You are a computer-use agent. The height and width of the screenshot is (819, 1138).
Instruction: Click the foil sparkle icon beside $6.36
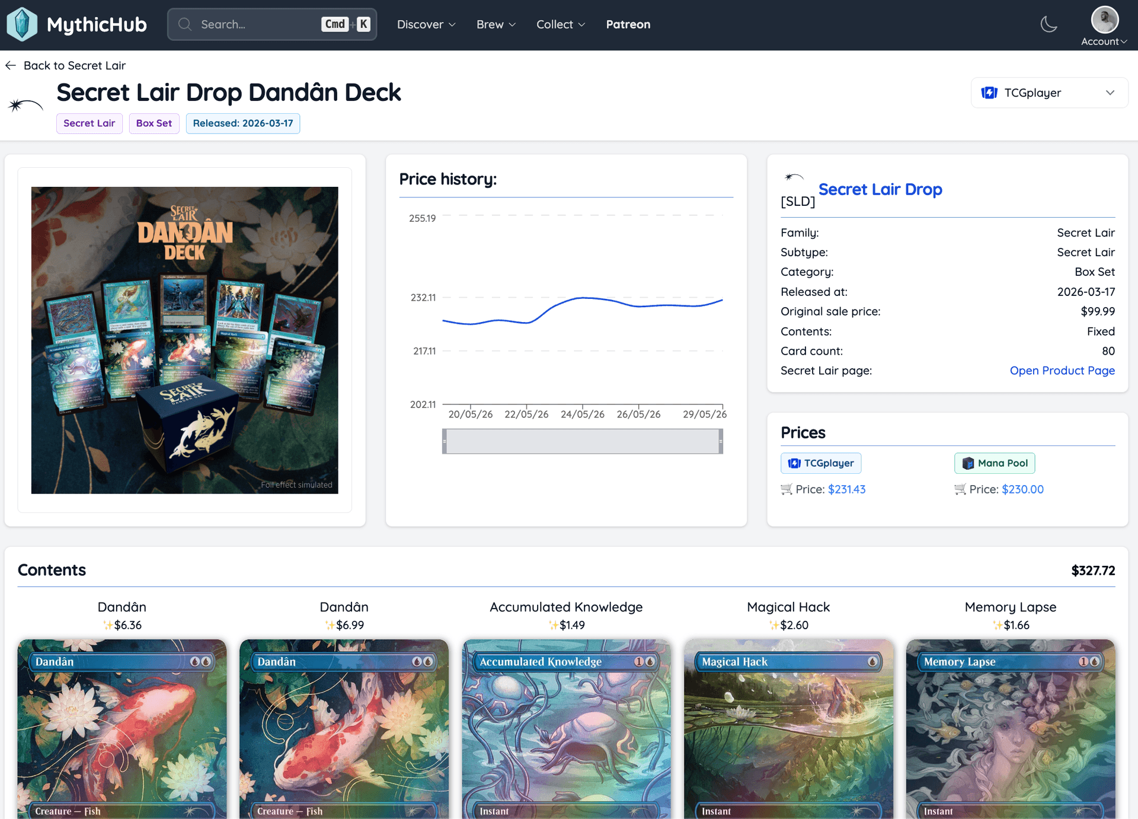[x=107, y=624]
